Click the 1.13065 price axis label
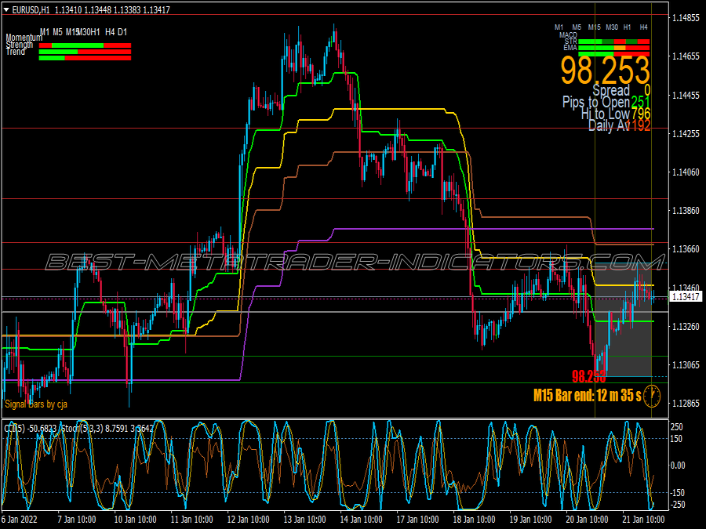The image size is (706, 529). click(686, 364)
